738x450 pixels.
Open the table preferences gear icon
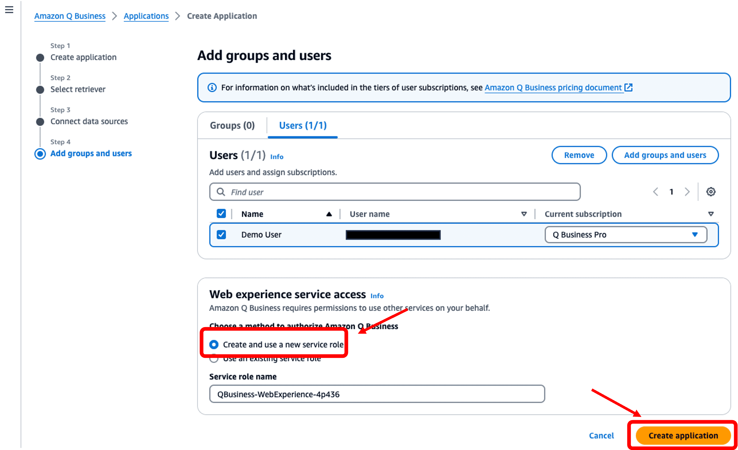pyautogui.click(x=710, y=192)
